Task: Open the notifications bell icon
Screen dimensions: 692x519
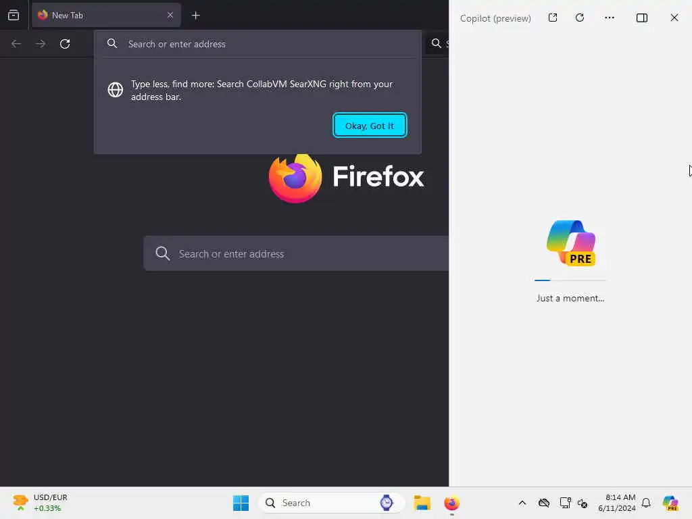Action: pyautogui.click(x=646, y=503)
